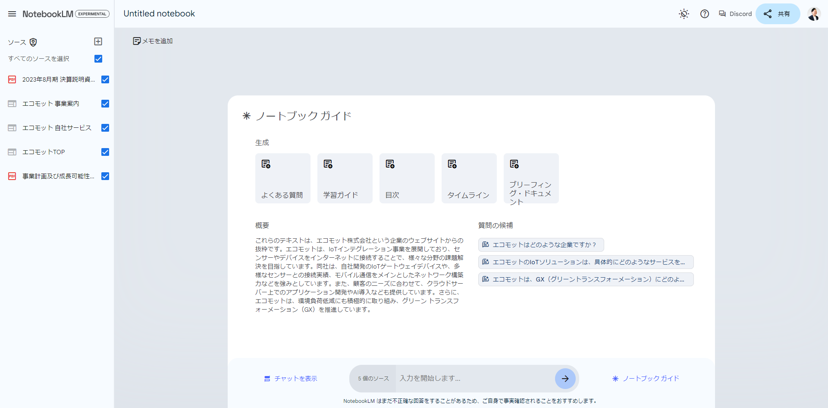828x408 pixels.
Task: Uncheck the エコモットTOP source checkbox
Action: point(105,152)
